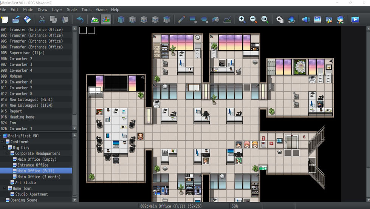
Task: Open the Event Searcher icon
Action: point(317,20)
